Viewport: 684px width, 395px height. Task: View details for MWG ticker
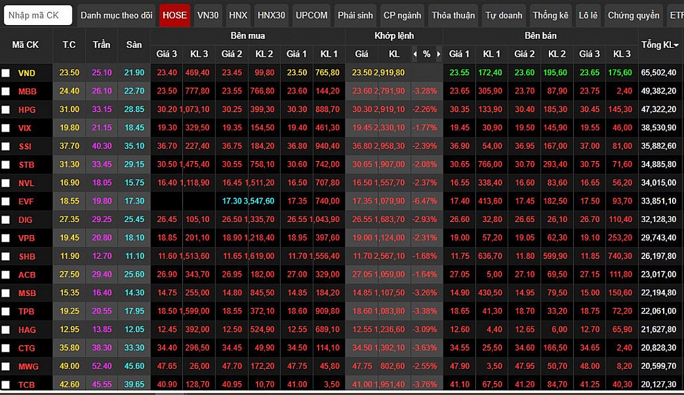click(28, 366)
